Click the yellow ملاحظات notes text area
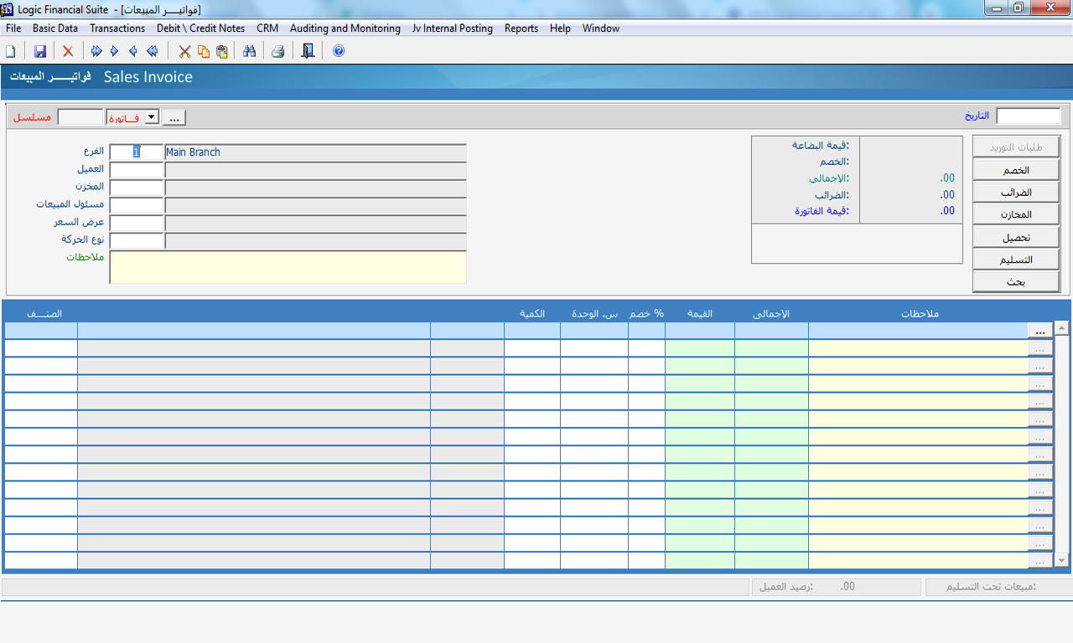Screen dimensions: 1073x643 point(288,267)
